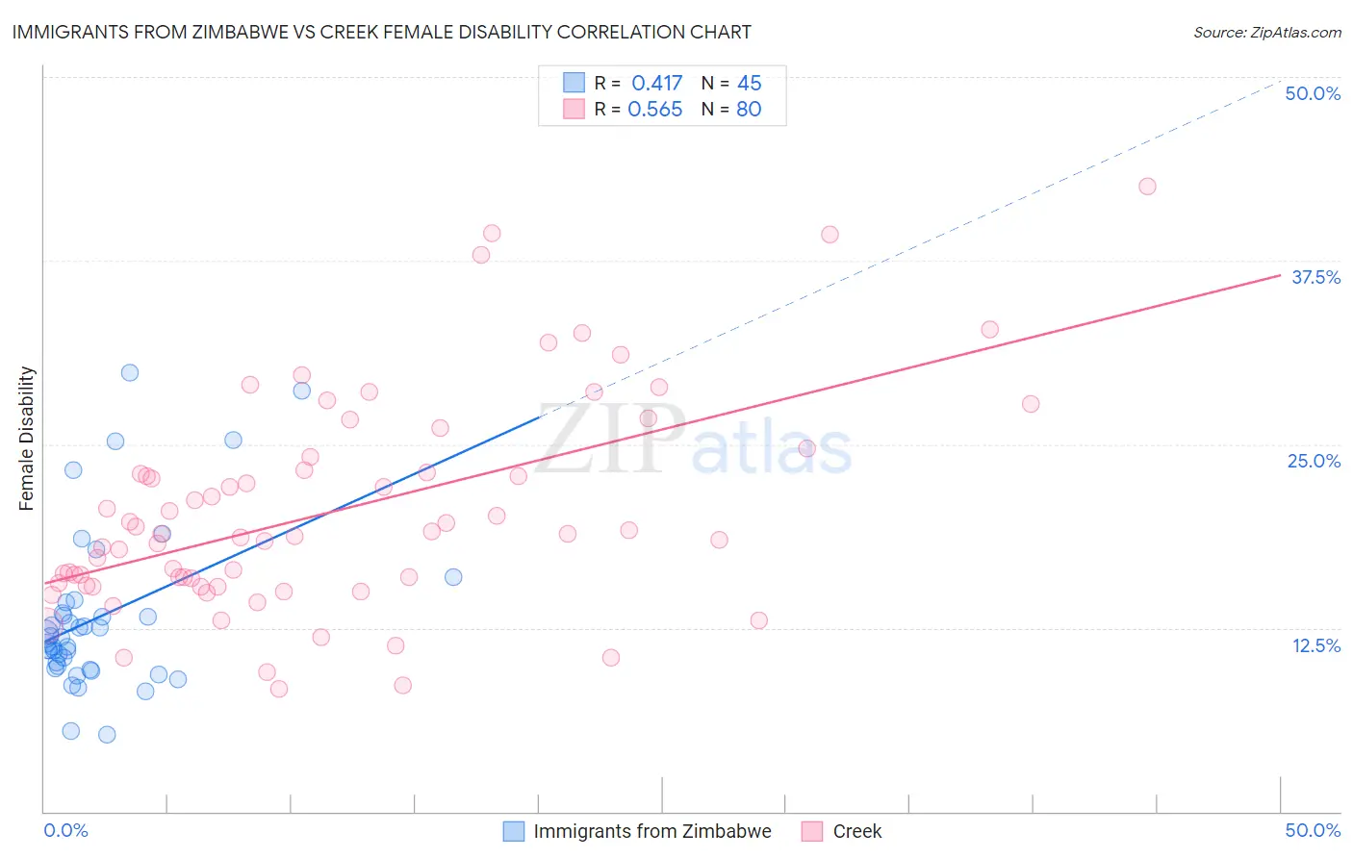This screenshot has width=1353, height=858.
Task: Click the 50.0% x-axis label
Action: click(1313, 830)
